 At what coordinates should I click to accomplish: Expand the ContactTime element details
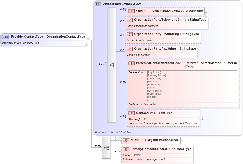point(201,118)
